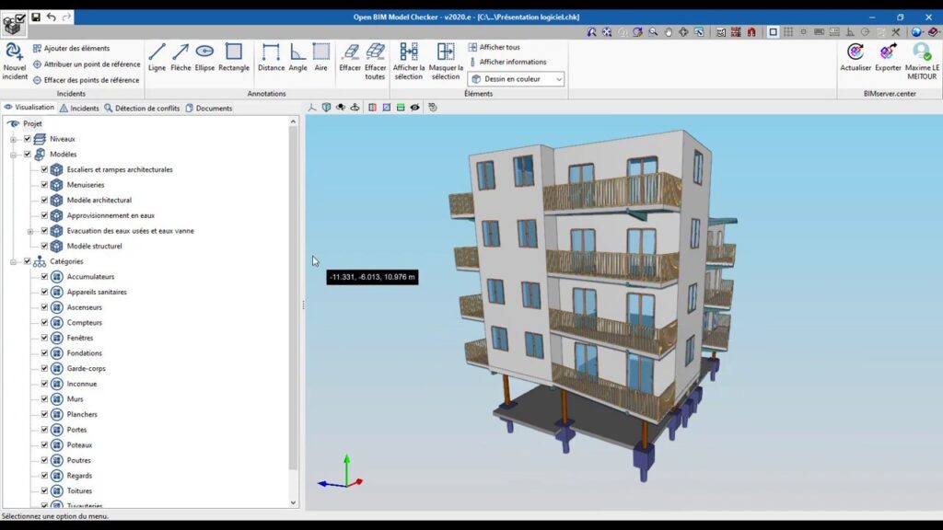
Task: Choose the Ellipse annotation tool
Action: click(x=204, y=56)
